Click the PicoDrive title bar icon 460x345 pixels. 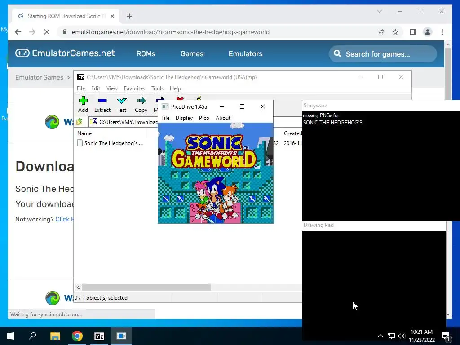(165, 106)
